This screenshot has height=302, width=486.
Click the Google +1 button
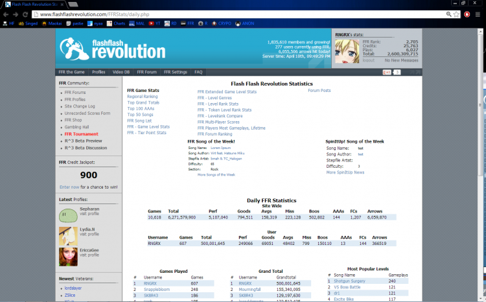tap(387, 72)
